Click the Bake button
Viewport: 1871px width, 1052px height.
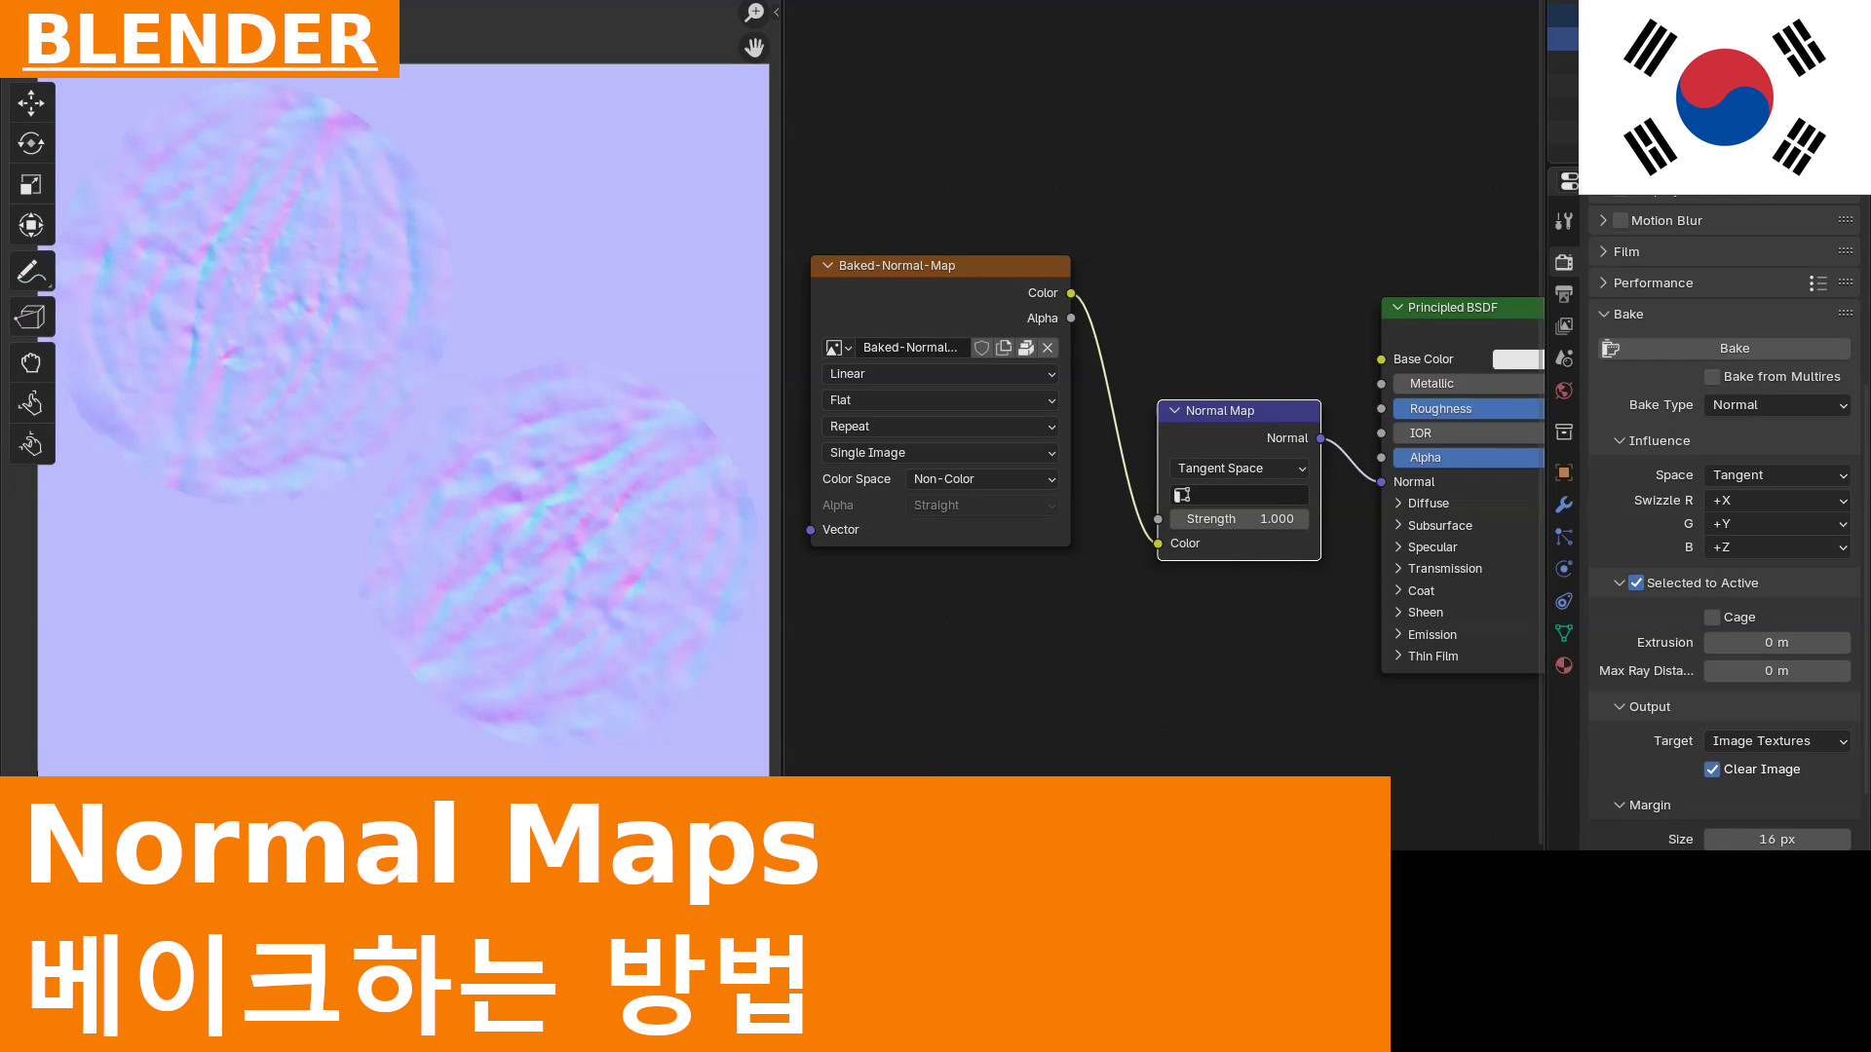[x=1725, y=349]
